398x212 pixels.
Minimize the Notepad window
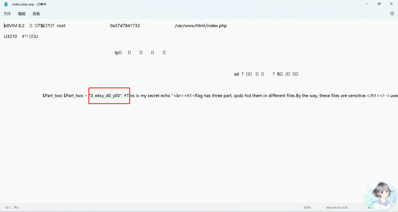tap(367, 4)
